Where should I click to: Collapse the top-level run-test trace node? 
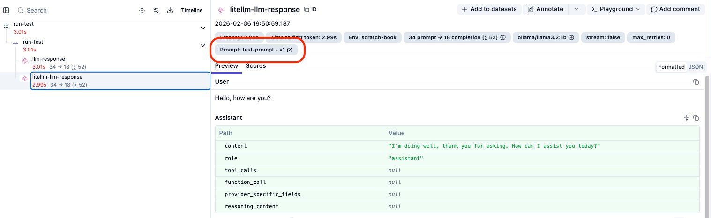coord(203,28)
